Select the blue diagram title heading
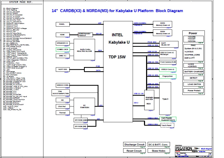 coord(117,11)
